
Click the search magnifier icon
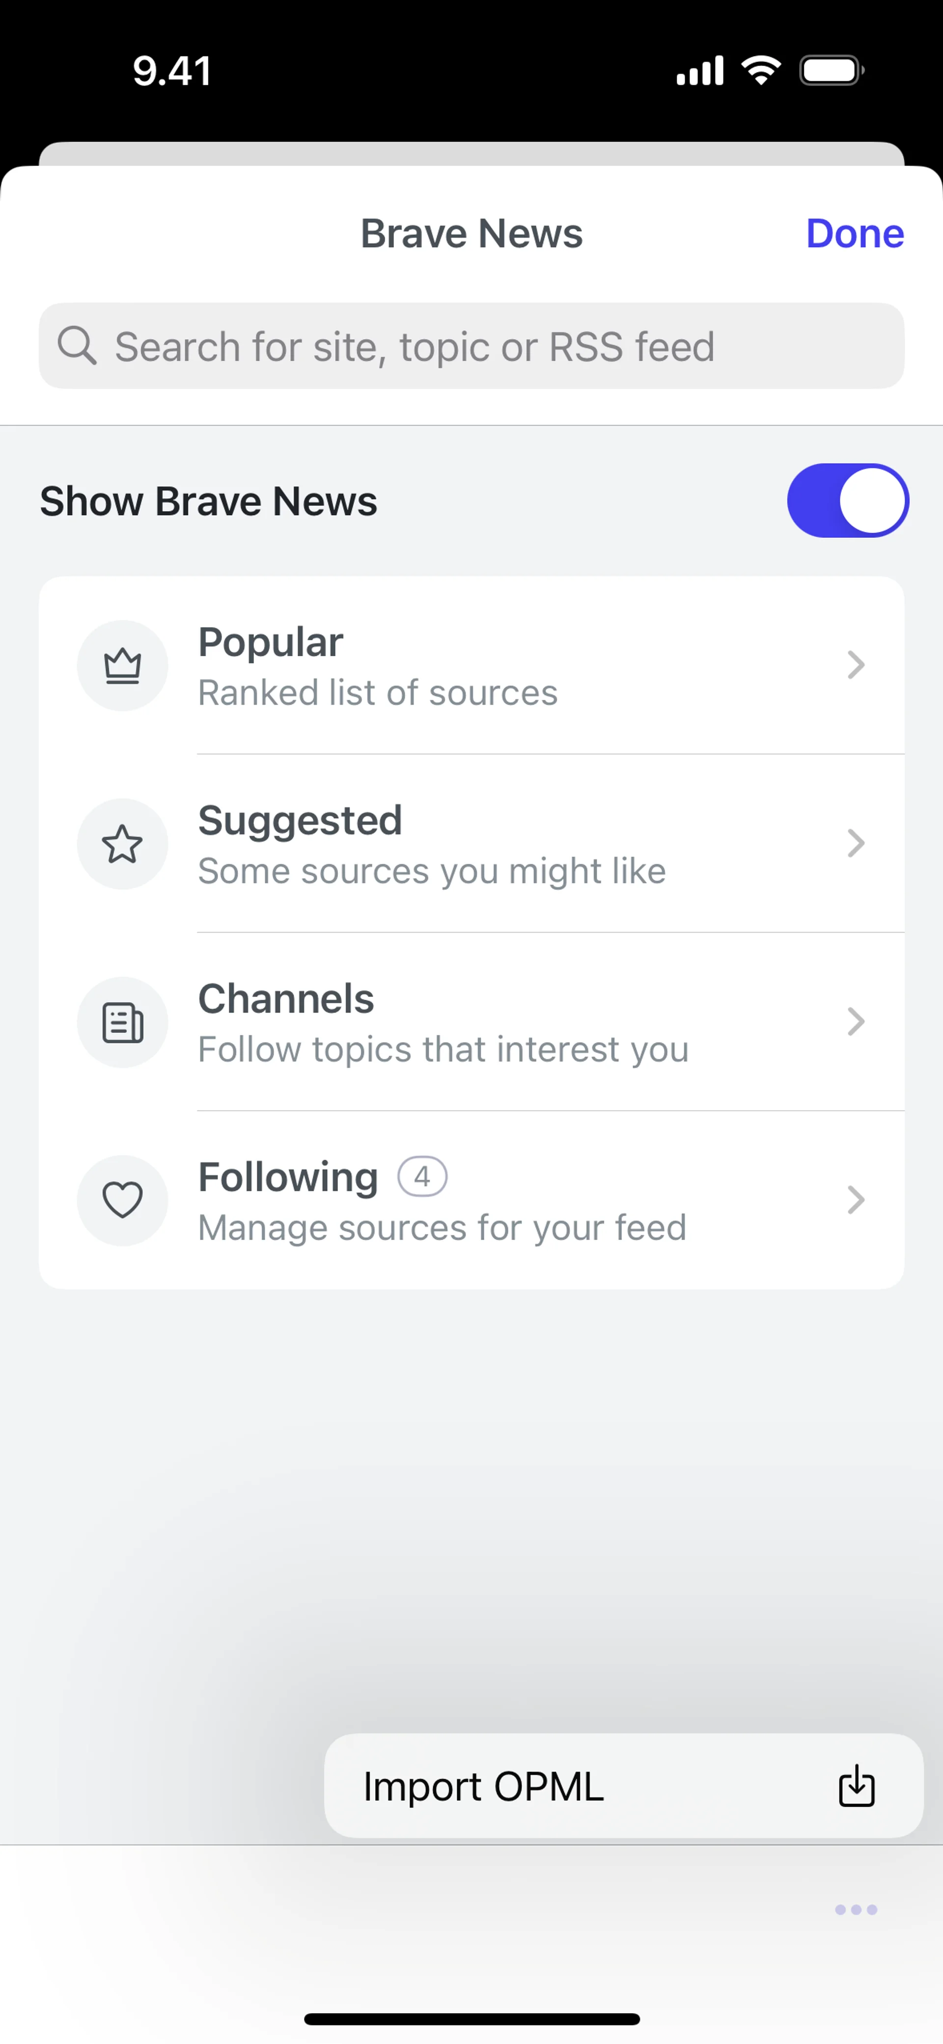(x=77, y=346)
